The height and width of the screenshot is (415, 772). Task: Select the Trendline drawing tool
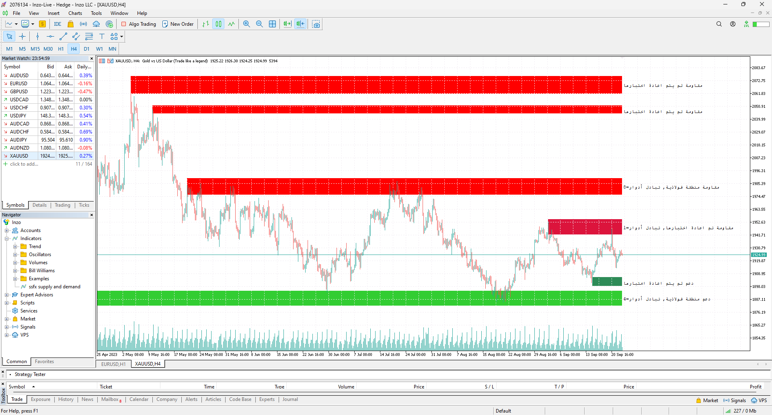pos(63,36)
